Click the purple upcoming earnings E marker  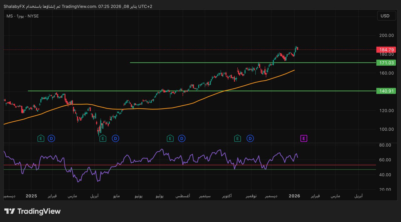304,138
